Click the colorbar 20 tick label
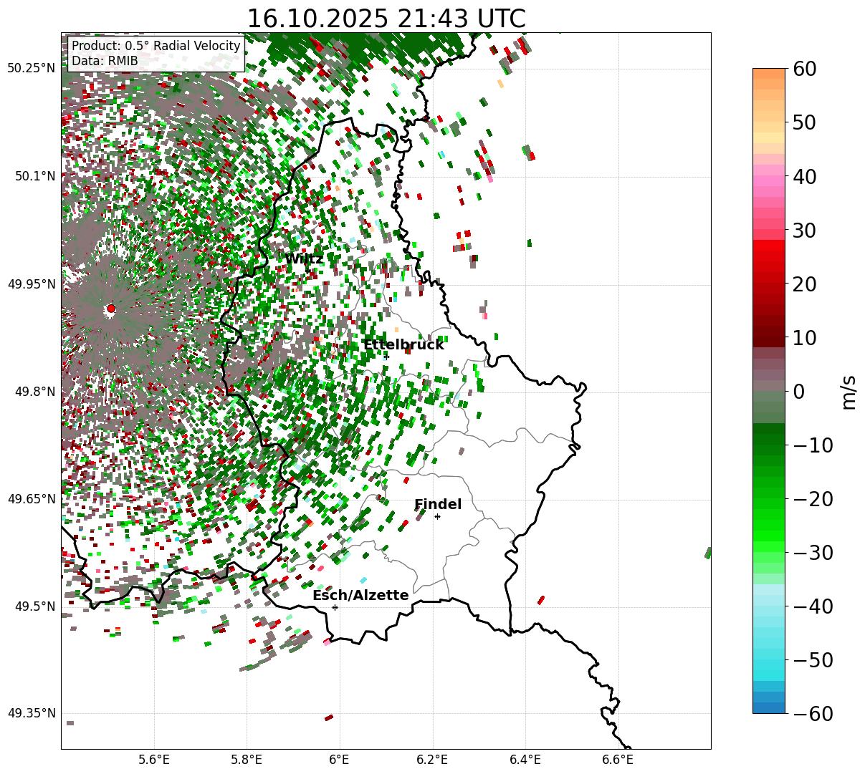This screenshot has height=774, width=865. point(806,284)
